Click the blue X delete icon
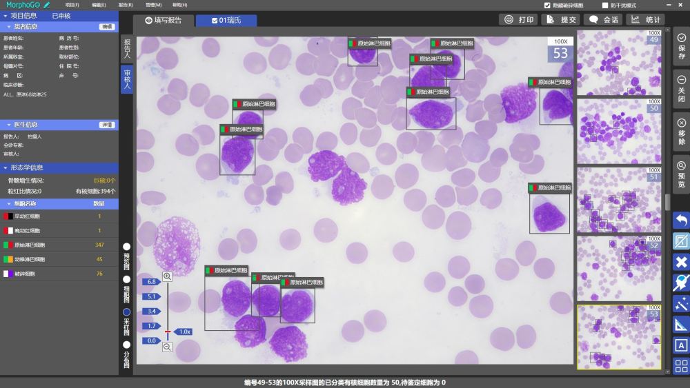 pyautogui.click(x=681, y=263)
